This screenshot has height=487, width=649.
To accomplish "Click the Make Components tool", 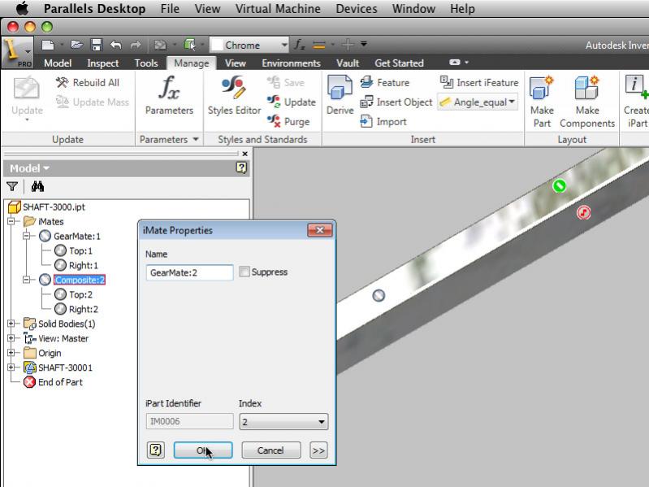I will 587,102.
